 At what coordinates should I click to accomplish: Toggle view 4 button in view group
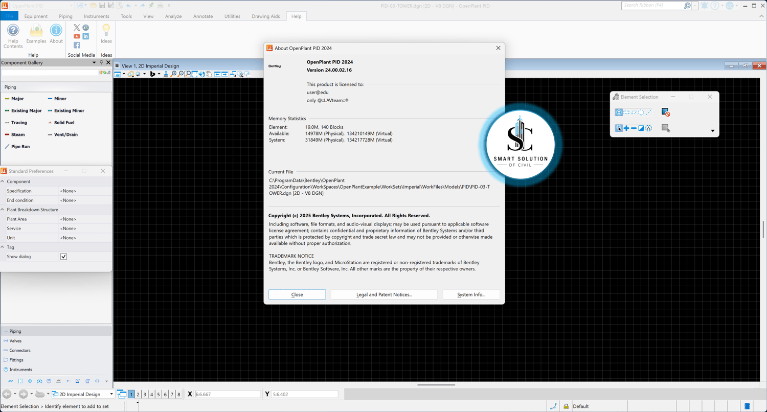(x=151, y=394)
